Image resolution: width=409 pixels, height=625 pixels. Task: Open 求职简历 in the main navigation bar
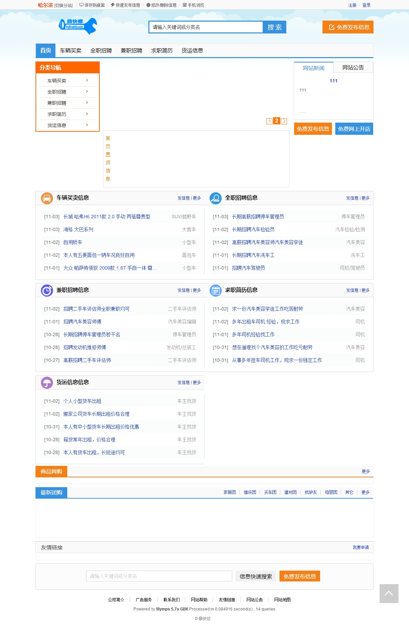pos(162,51)
